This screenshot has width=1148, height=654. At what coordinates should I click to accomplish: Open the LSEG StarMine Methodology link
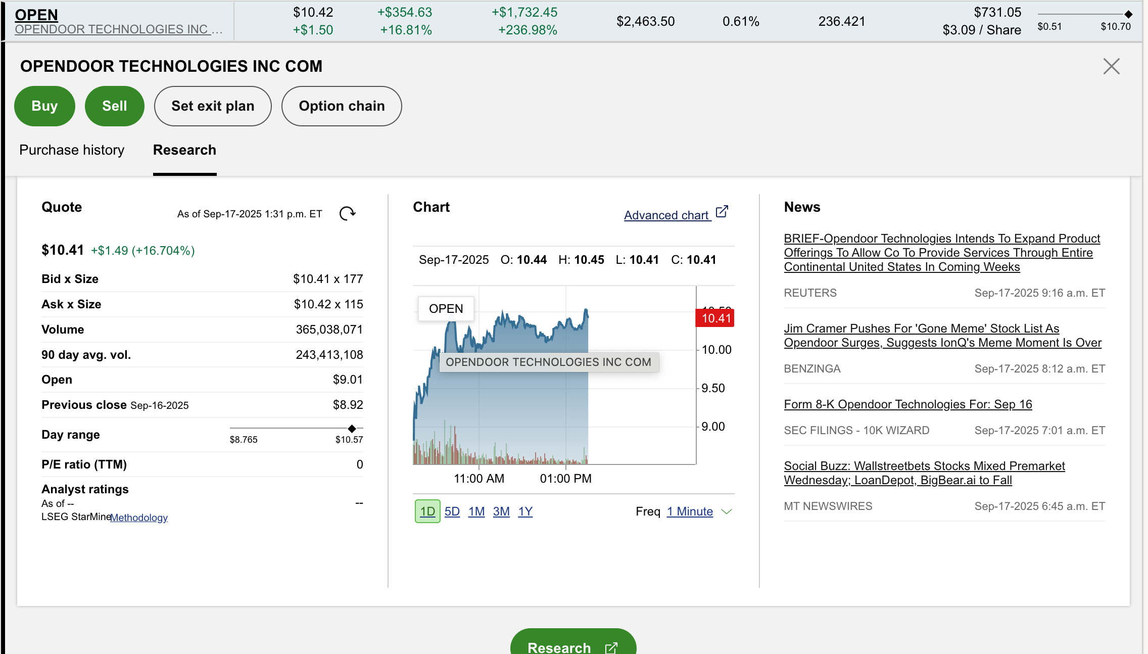pos(139,518)
